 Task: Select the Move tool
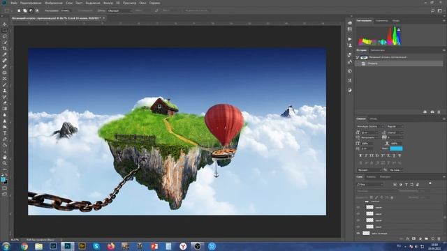(x=5, y=24)
